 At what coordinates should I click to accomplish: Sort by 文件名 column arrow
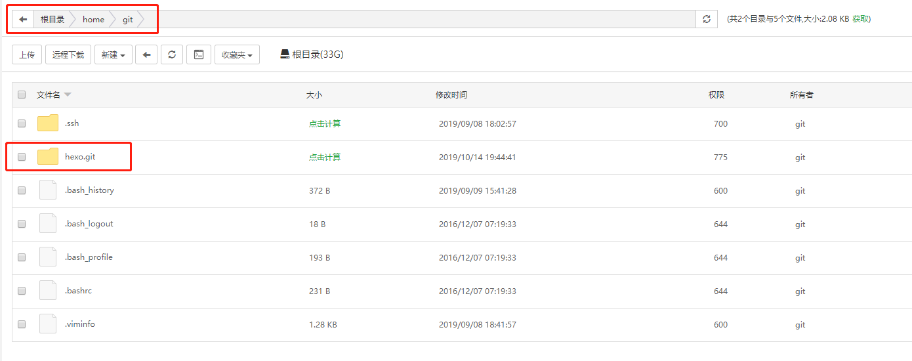pyautogui.click(x=68, y=95)
